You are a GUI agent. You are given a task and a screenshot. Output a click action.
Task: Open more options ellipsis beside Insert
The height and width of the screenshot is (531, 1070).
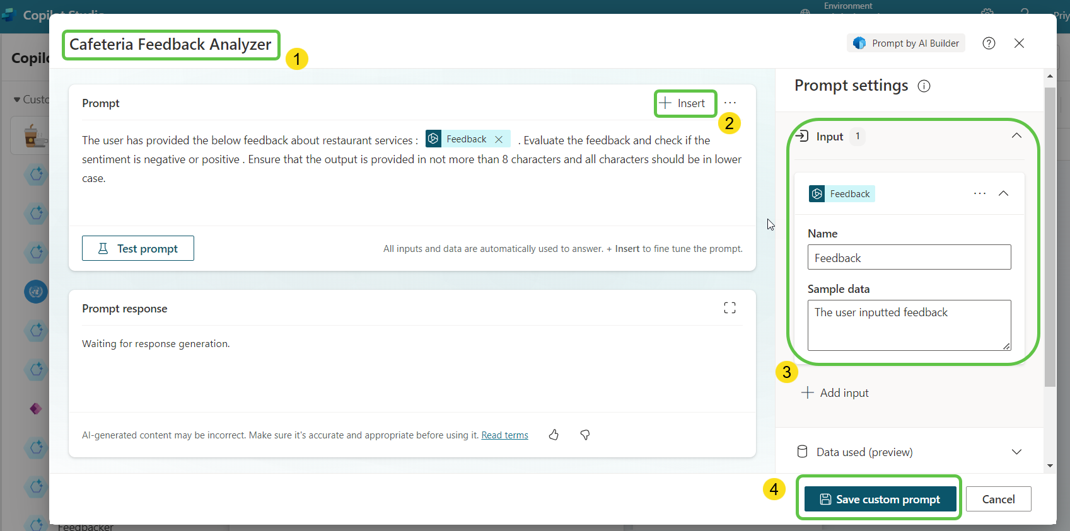coord(730,103)
